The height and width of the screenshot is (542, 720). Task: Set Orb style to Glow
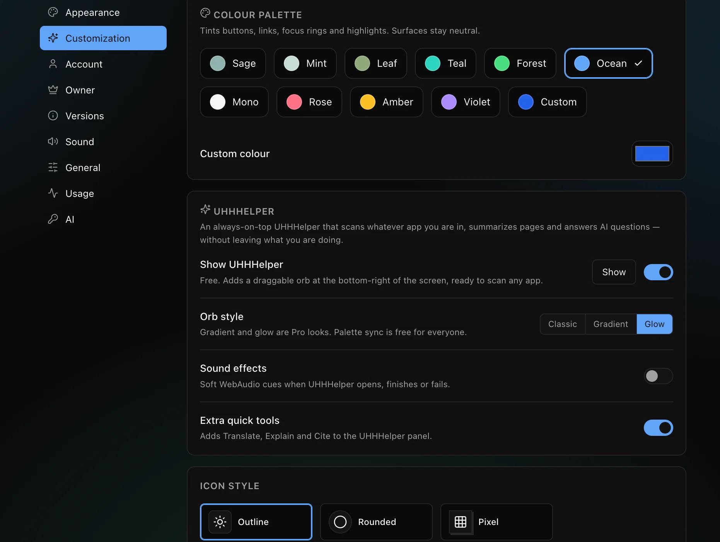(x=655, y=324)
